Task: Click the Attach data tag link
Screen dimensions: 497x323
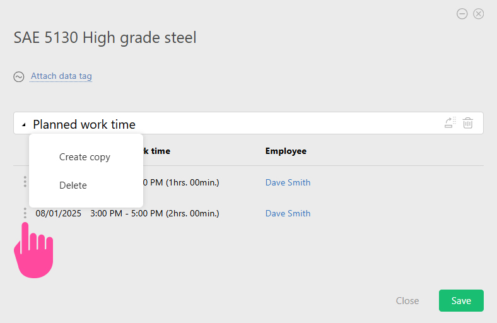Action: pos(61,76)
